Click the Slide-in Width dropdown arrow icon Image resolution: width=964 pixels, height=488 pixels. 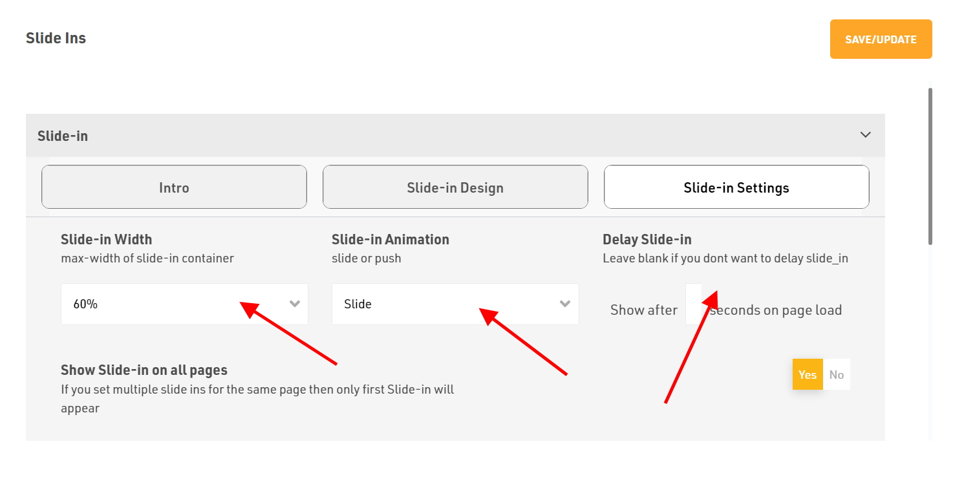tap(295, 304)
